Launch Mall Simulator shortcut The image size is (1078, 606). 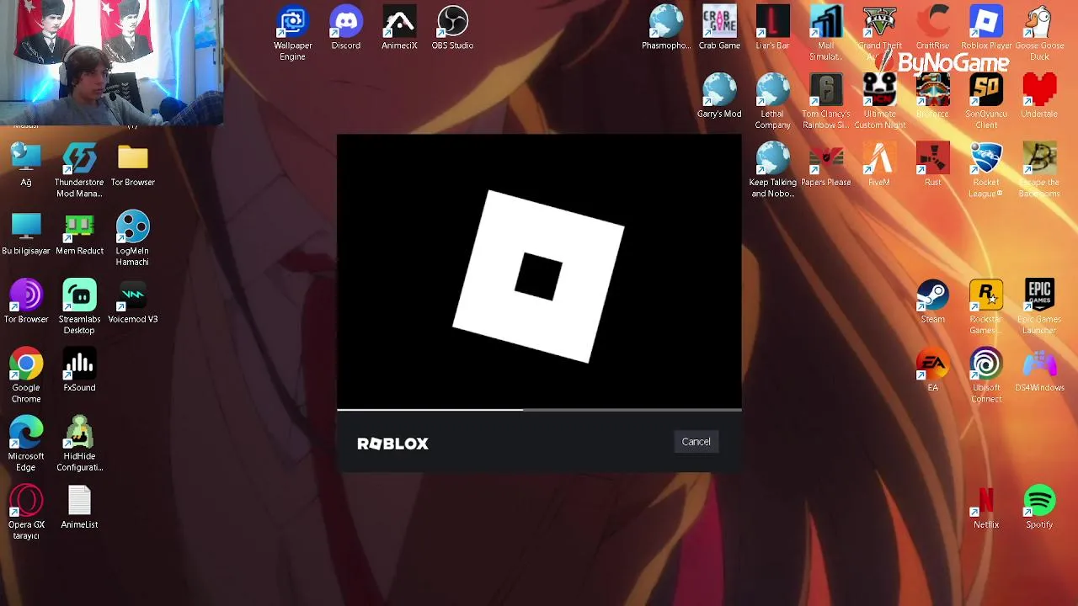pos(826,34)
